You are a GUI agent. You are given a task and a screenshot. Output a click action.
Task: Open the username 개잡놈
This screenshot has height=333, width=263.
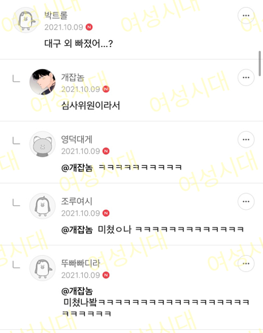73,77
